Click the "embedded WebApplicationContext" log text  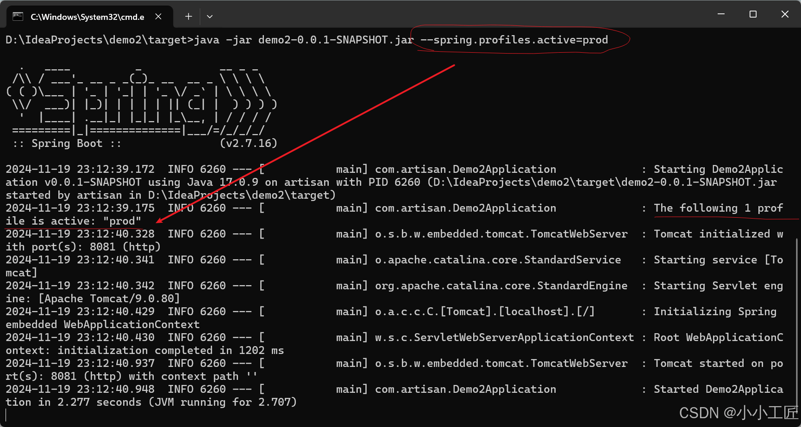[x=102, y=324]
